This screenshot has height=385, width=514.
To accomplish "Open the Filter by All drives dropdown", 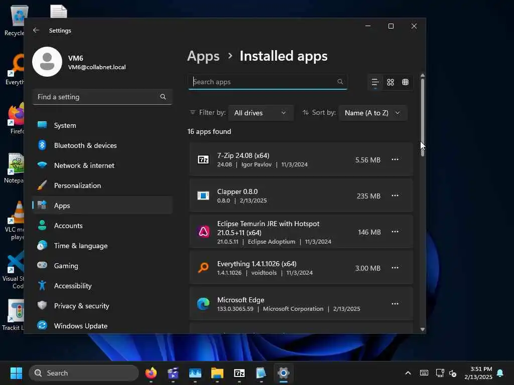I will click(261, 113).
